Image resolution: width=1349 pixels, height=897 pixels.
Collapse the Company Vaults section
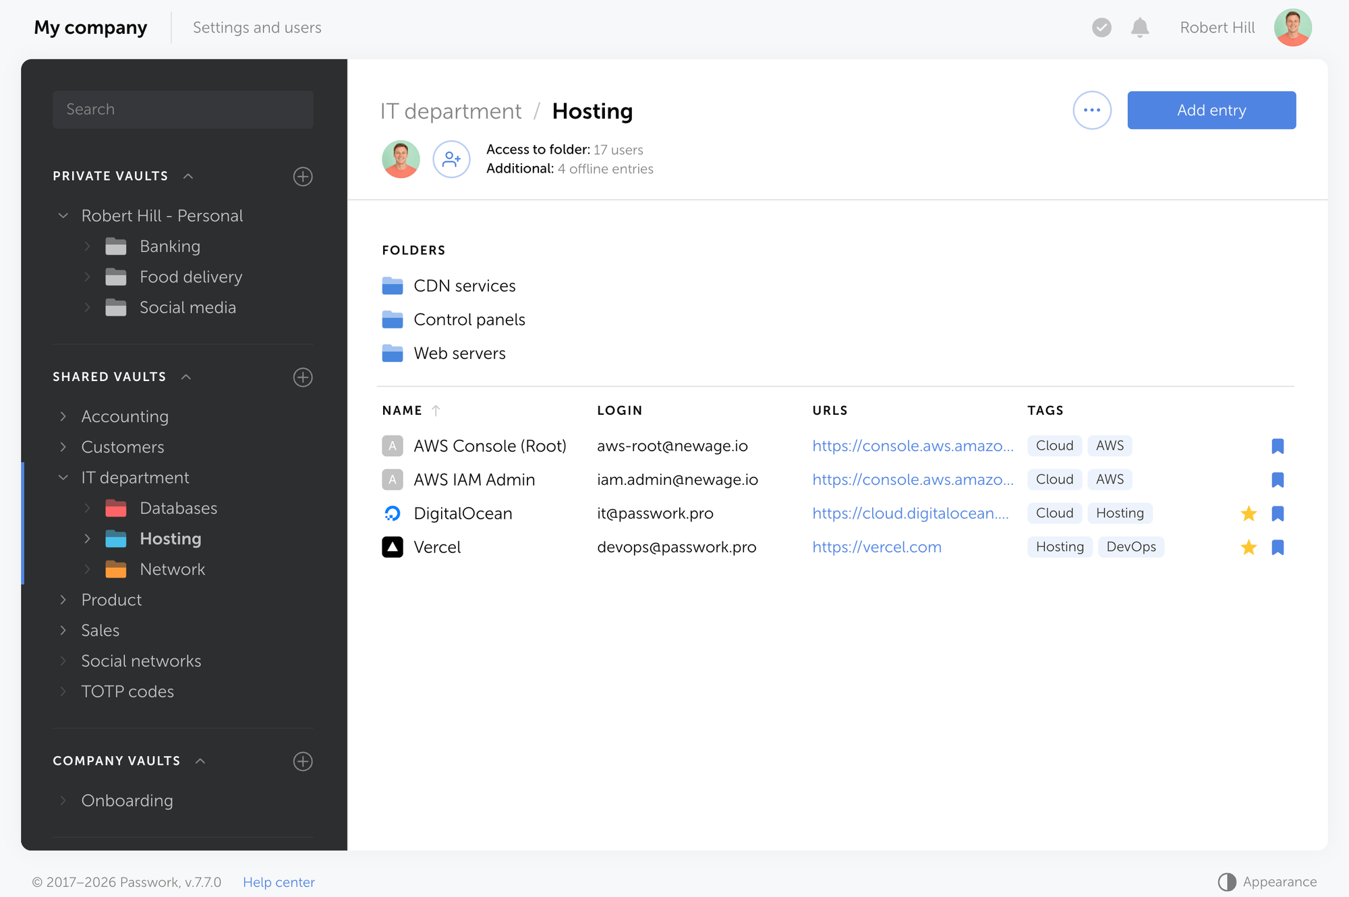tap(200, 761)
